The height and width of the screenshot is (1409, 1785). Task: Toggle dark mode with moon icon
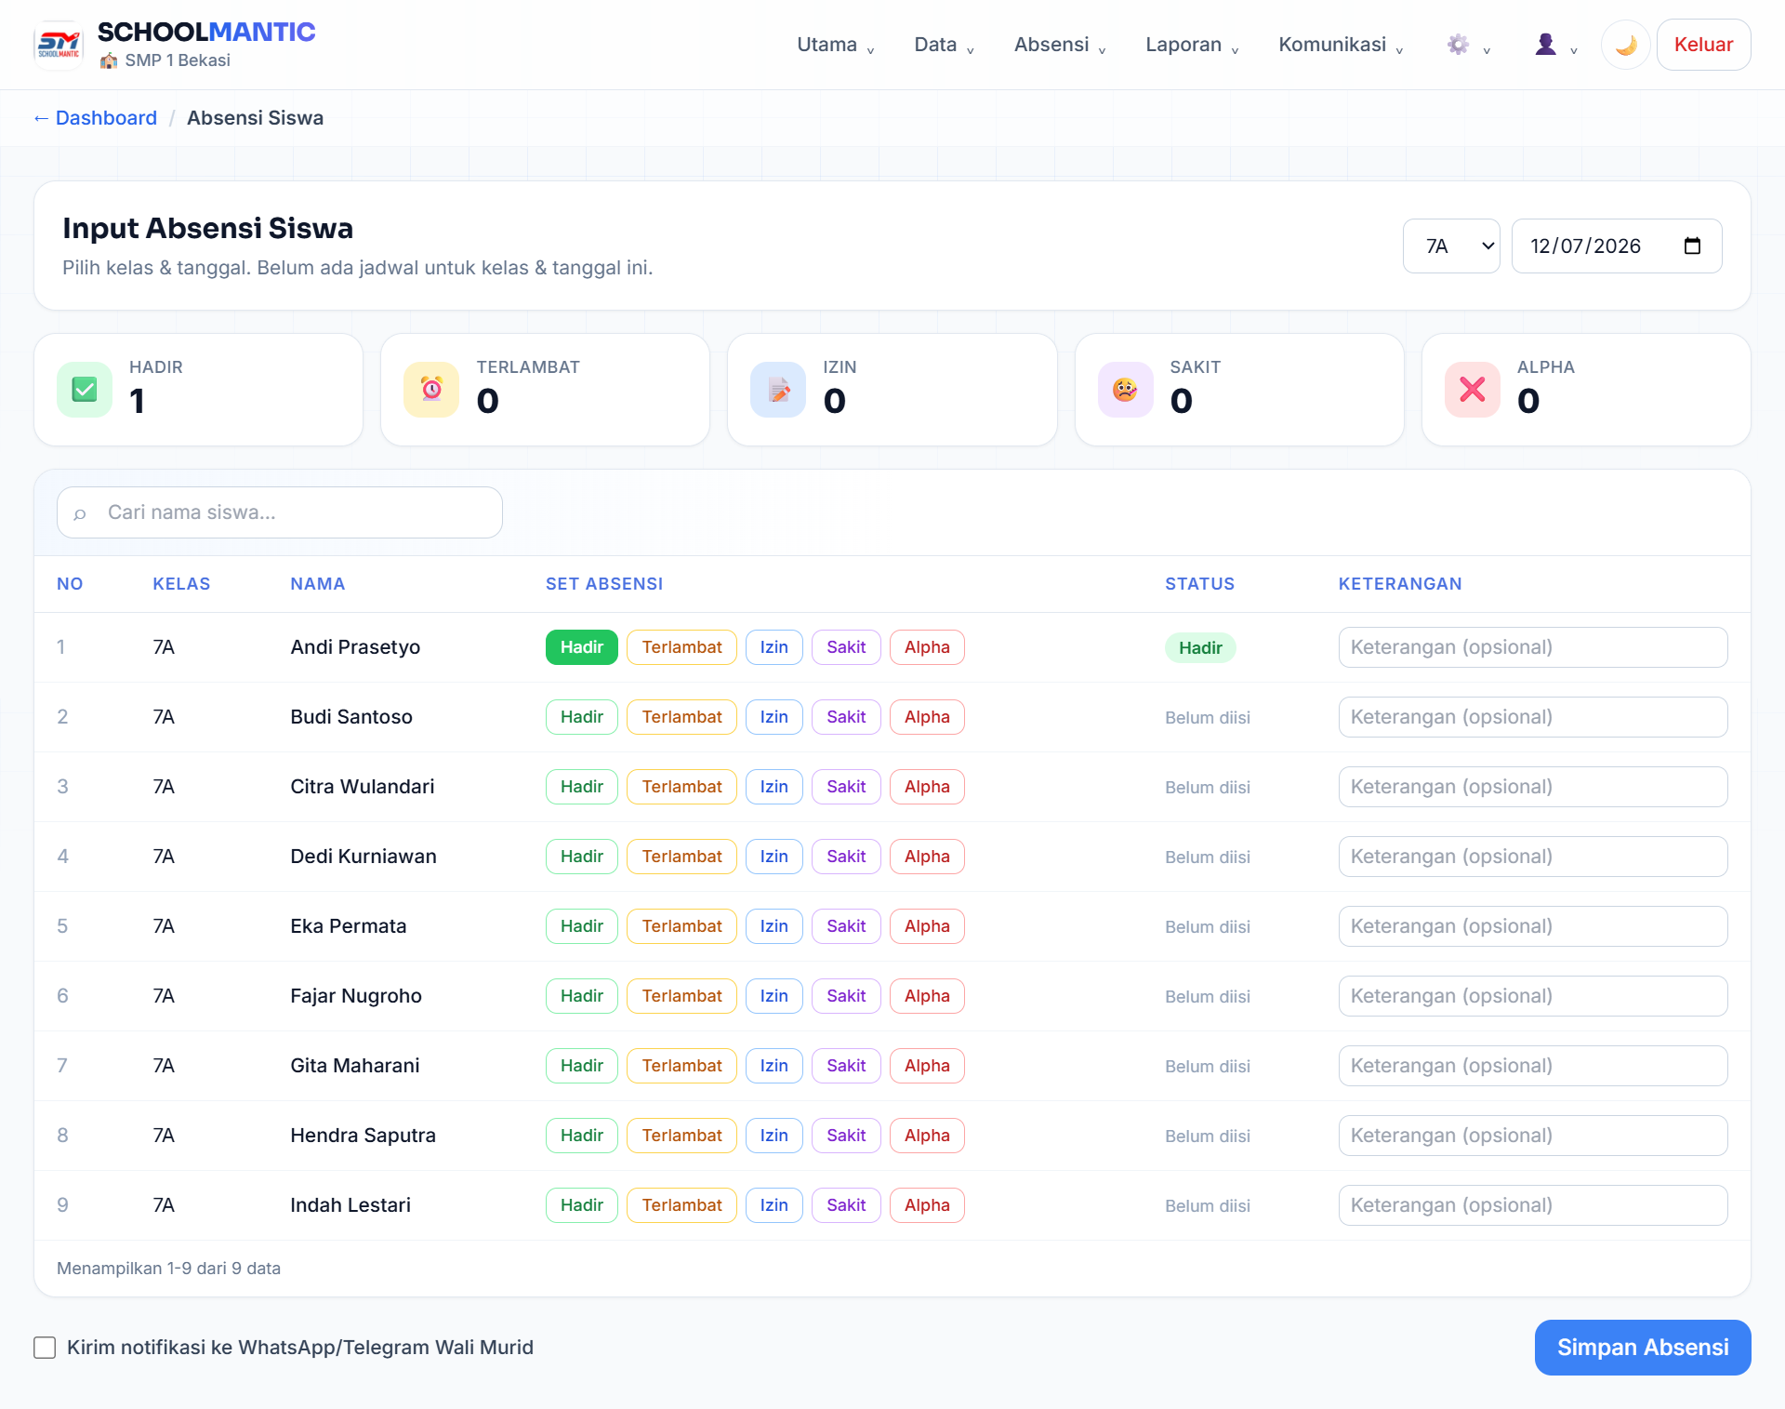coord(1625,45)
